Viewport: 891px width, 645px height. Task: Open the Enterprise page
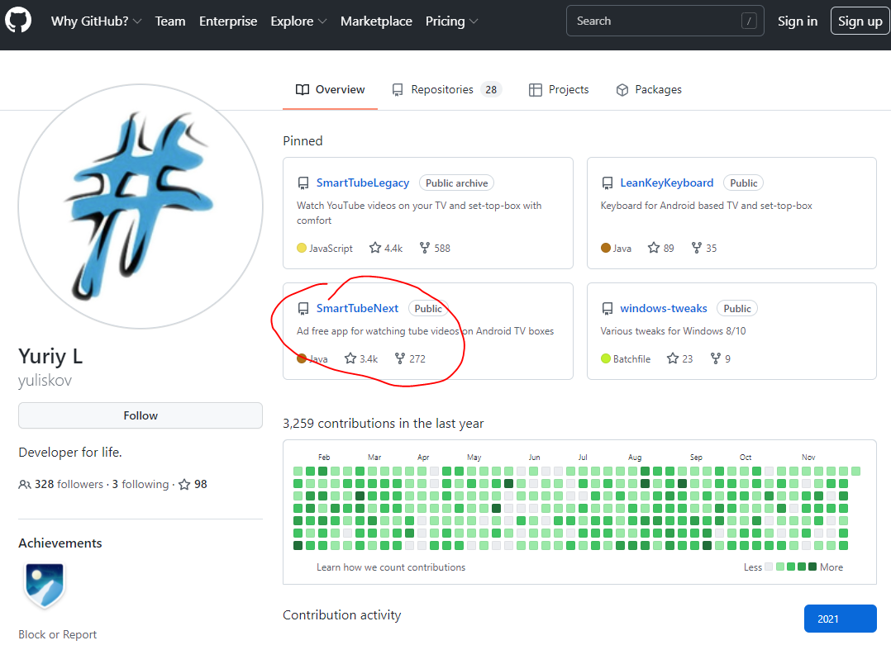click(x=228, y=21)
